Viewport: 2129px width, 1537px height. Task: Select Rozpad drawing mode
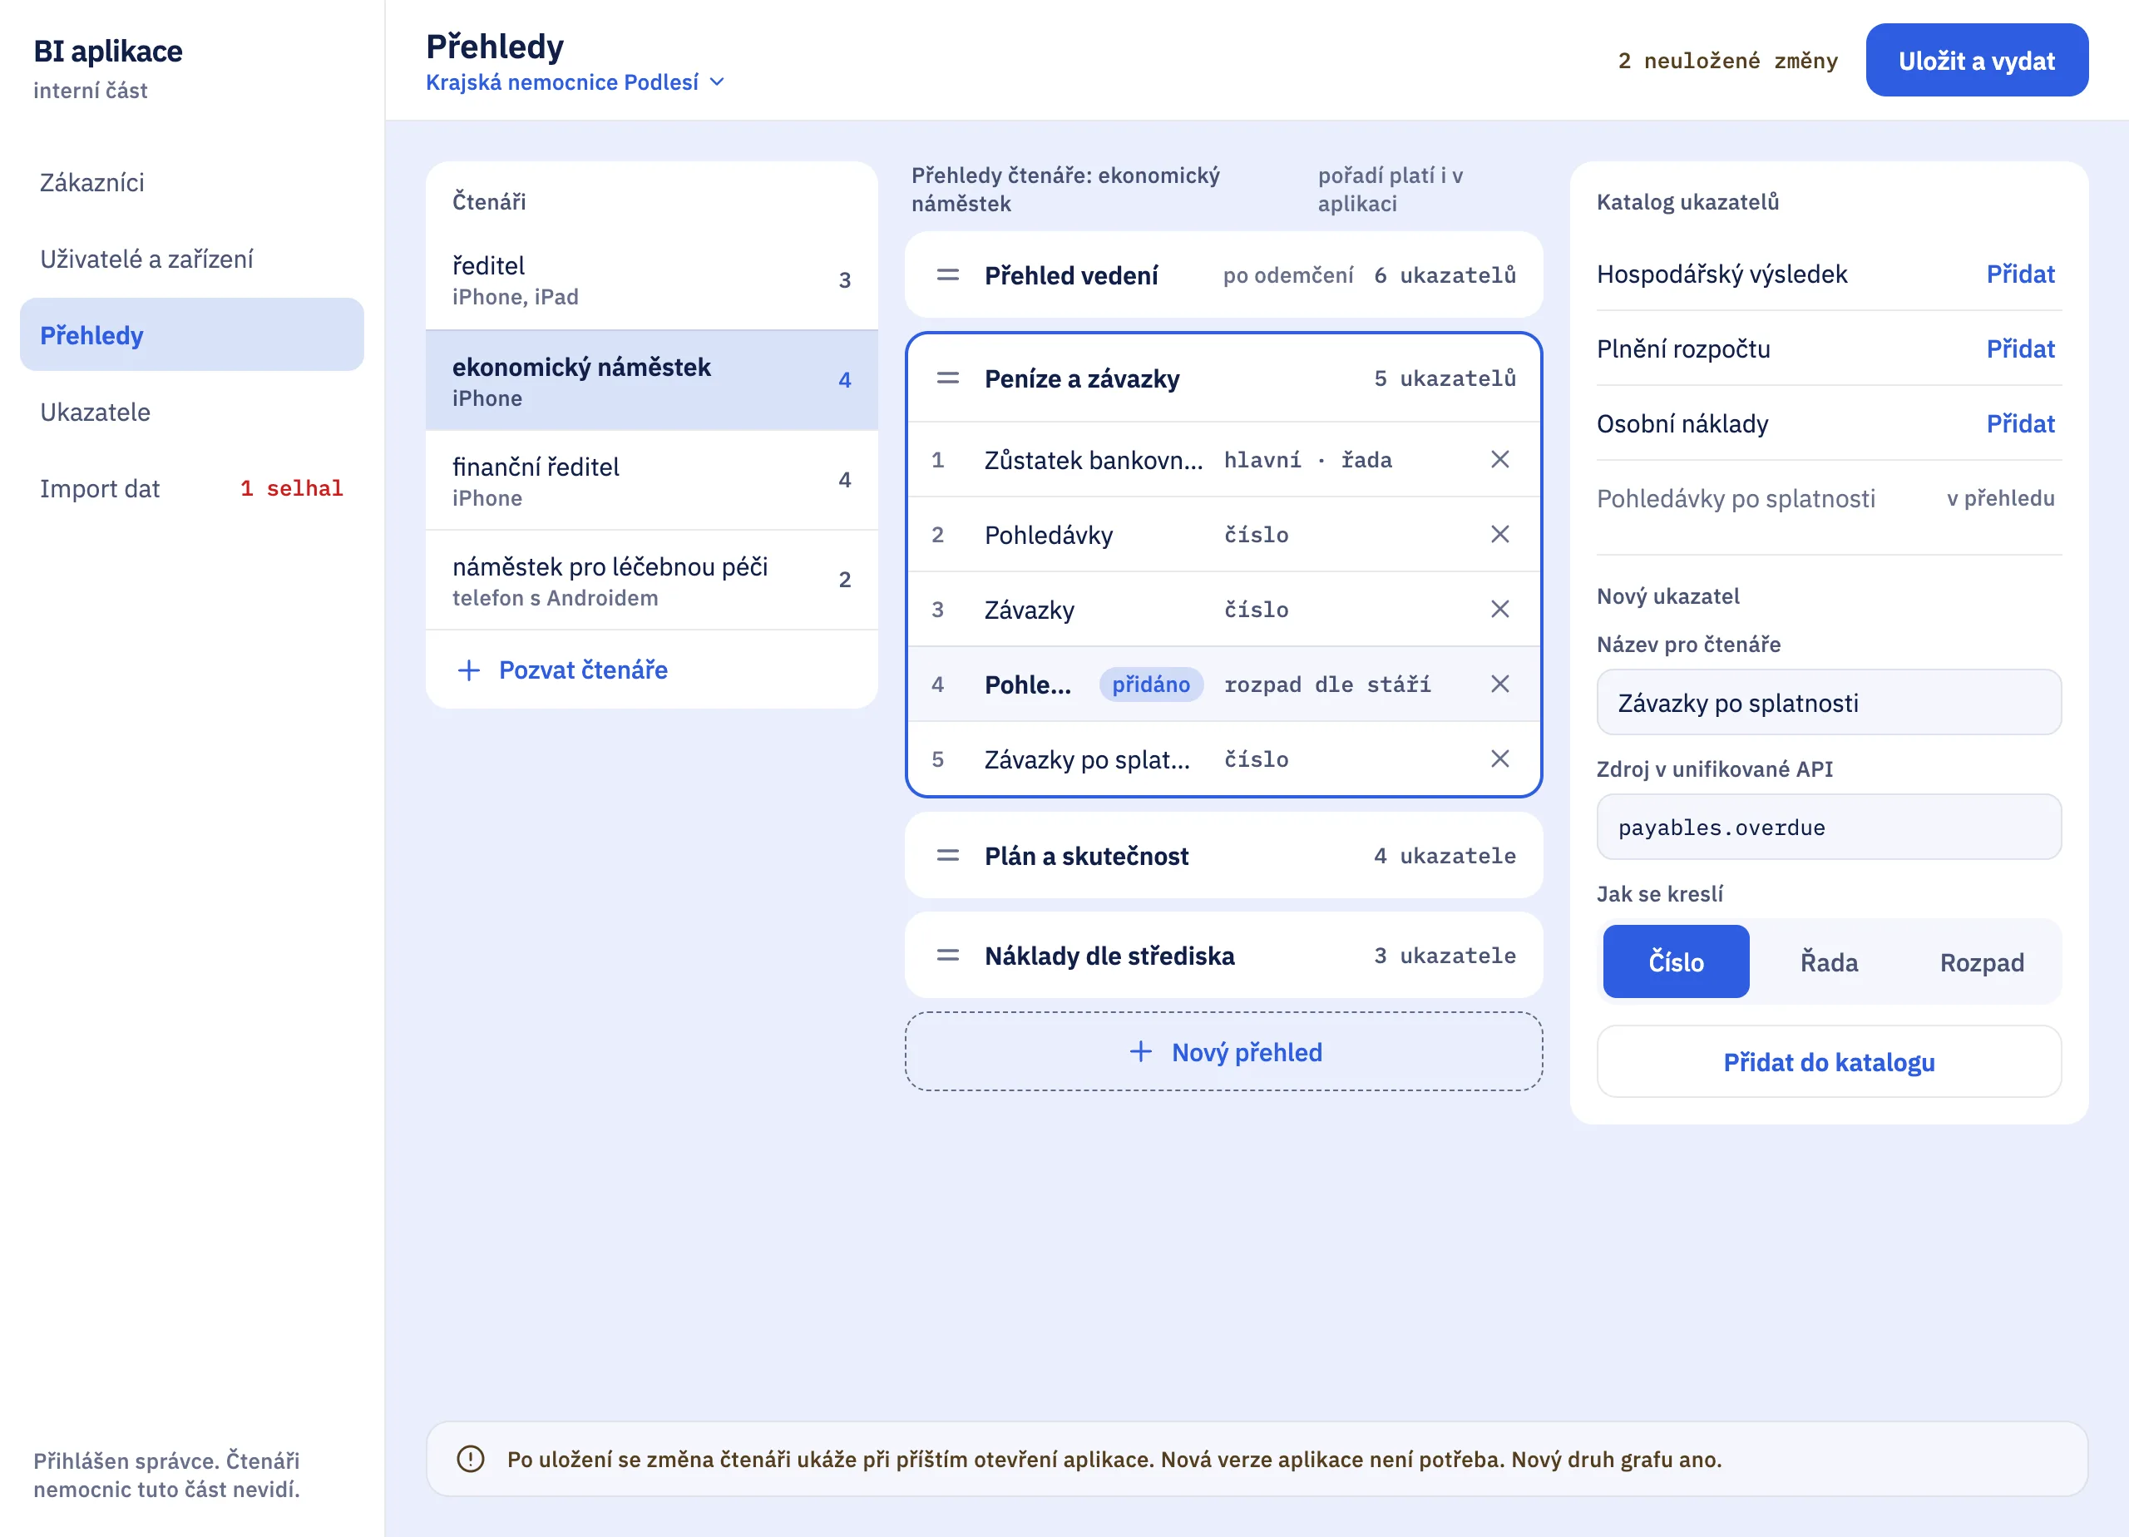tap(1982, 961)
